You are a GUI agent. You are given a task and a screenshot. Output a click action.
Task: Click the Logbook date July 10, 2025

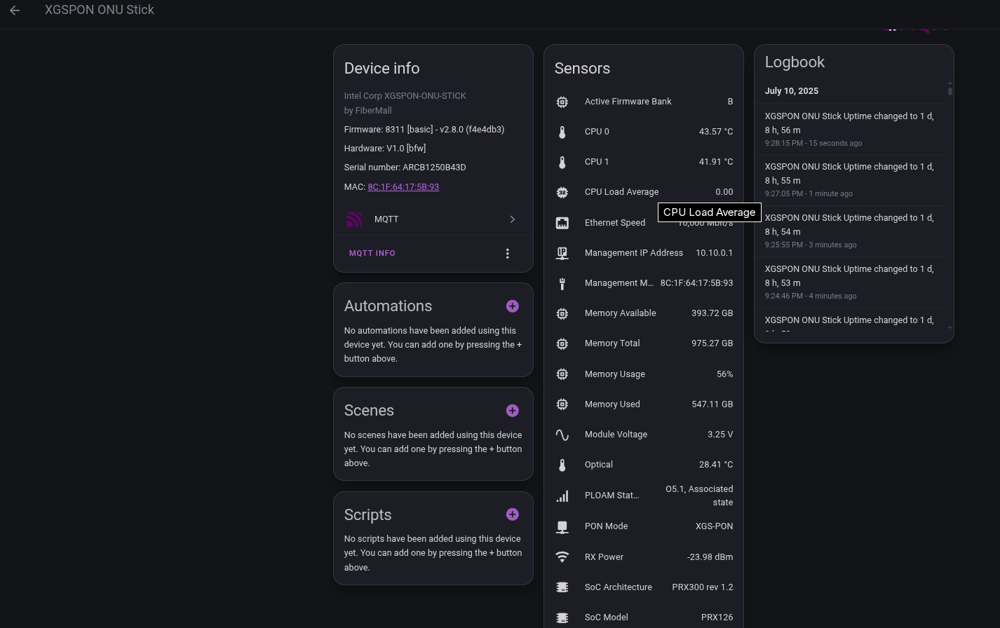coord(792,91)
